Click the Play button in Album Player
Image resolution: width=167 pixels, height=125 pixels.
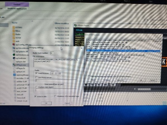pos(99,85)
